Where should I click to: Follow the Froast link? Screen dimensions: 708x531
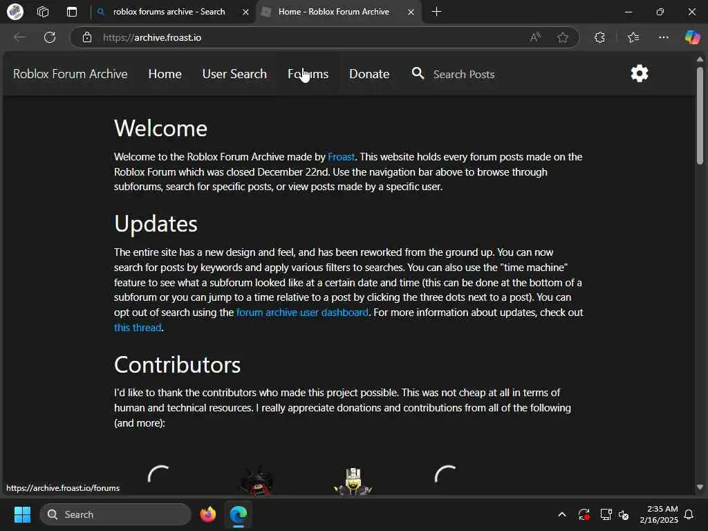341,157
